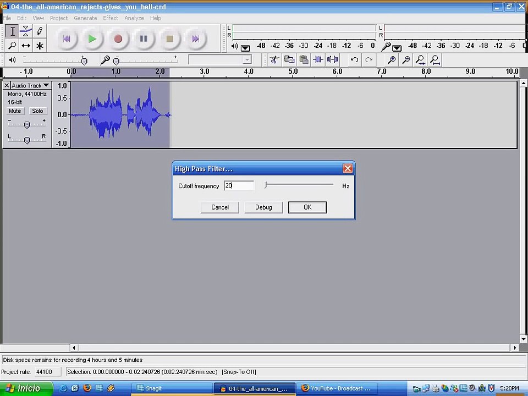
Task: Click the Redo arrow icon
Action: (x=369, y=60)
